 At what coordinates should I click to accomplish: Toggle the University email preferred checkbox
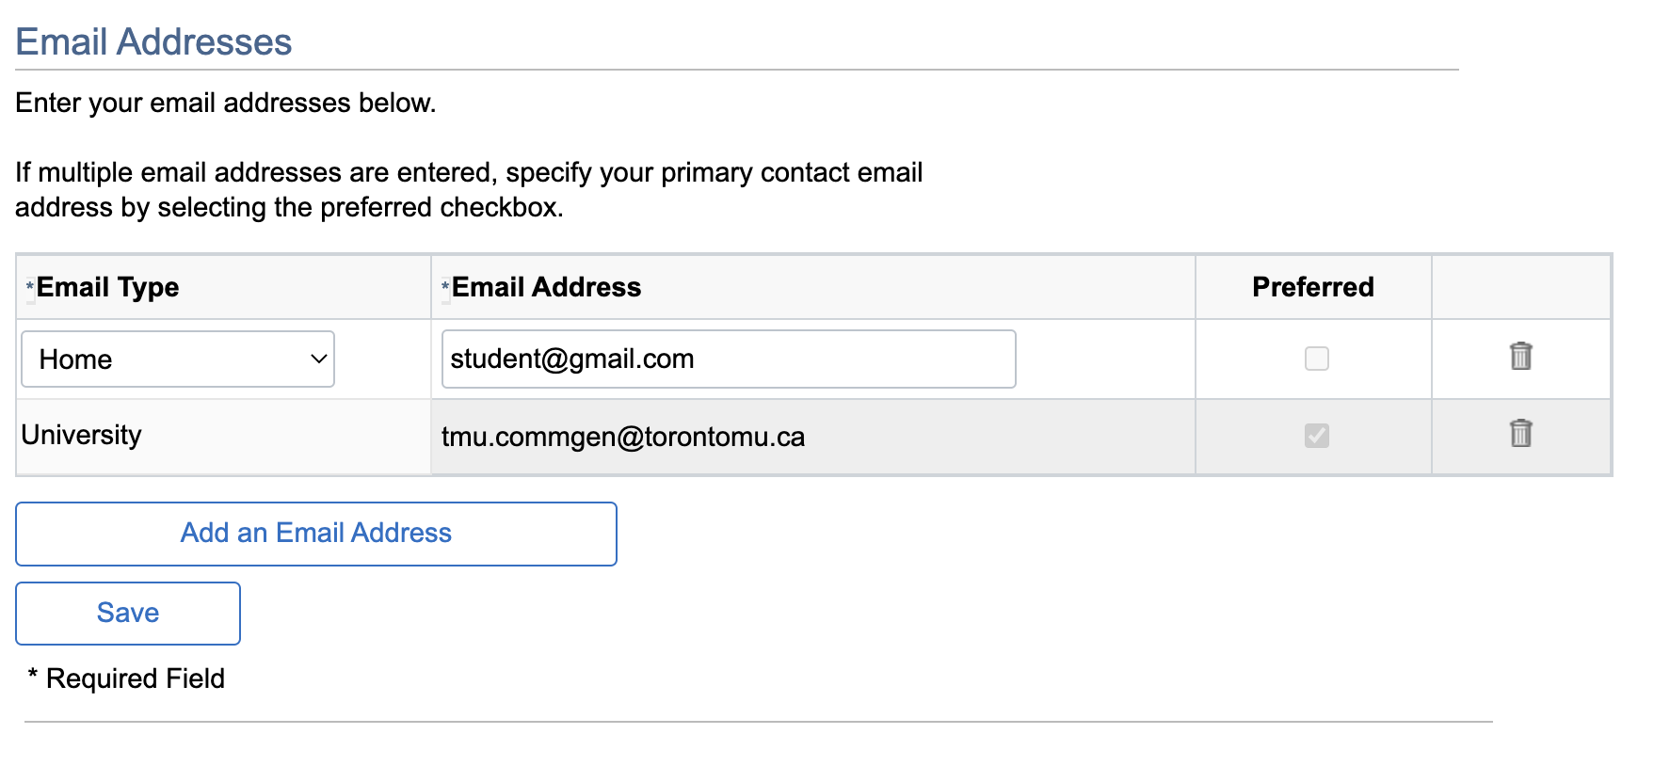1316,436
